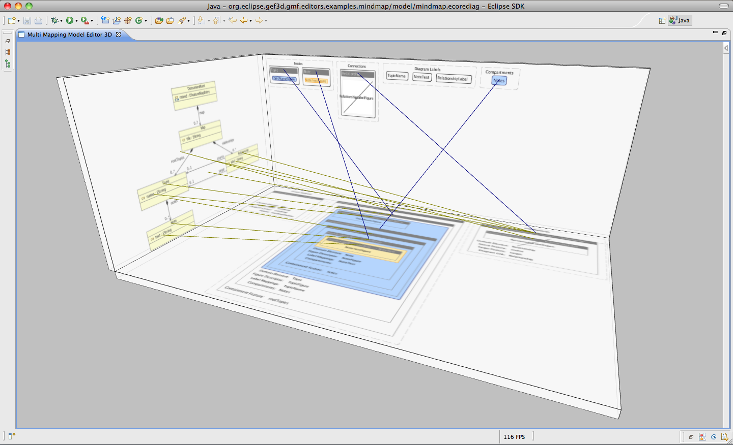733x445 pixels.
Task: Maximize the editor area
Action: [x=724, y=33]
